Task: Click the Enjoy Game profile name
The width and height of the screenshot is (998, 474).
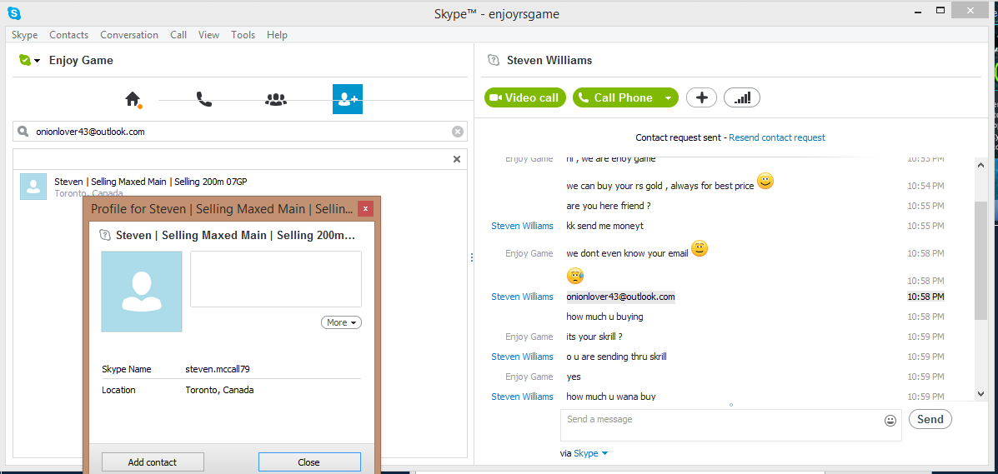Action: click(81, 61)
